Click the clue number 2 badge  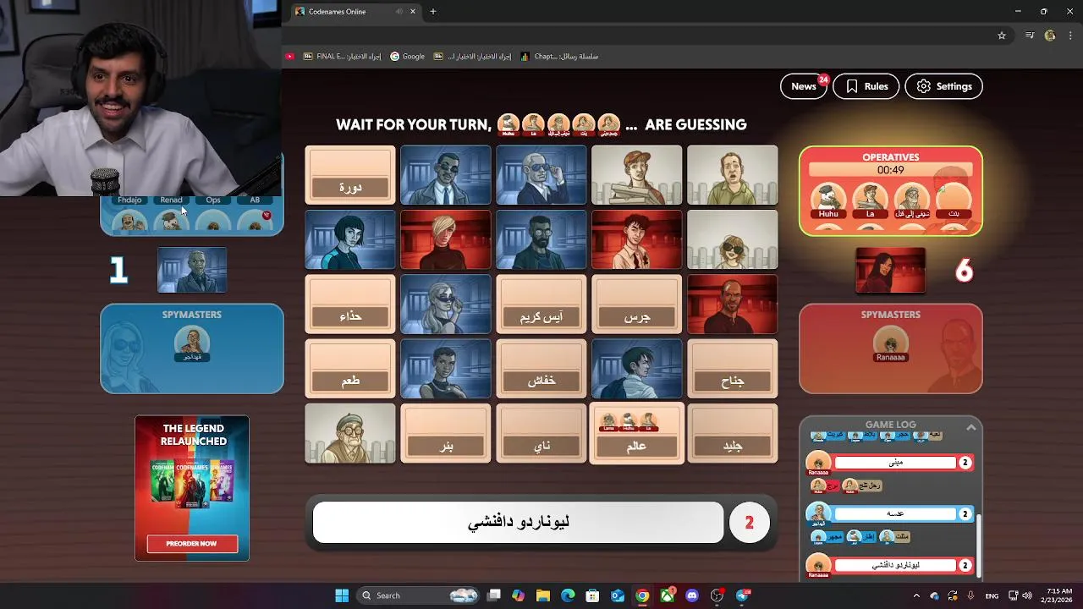coord(749,523)
